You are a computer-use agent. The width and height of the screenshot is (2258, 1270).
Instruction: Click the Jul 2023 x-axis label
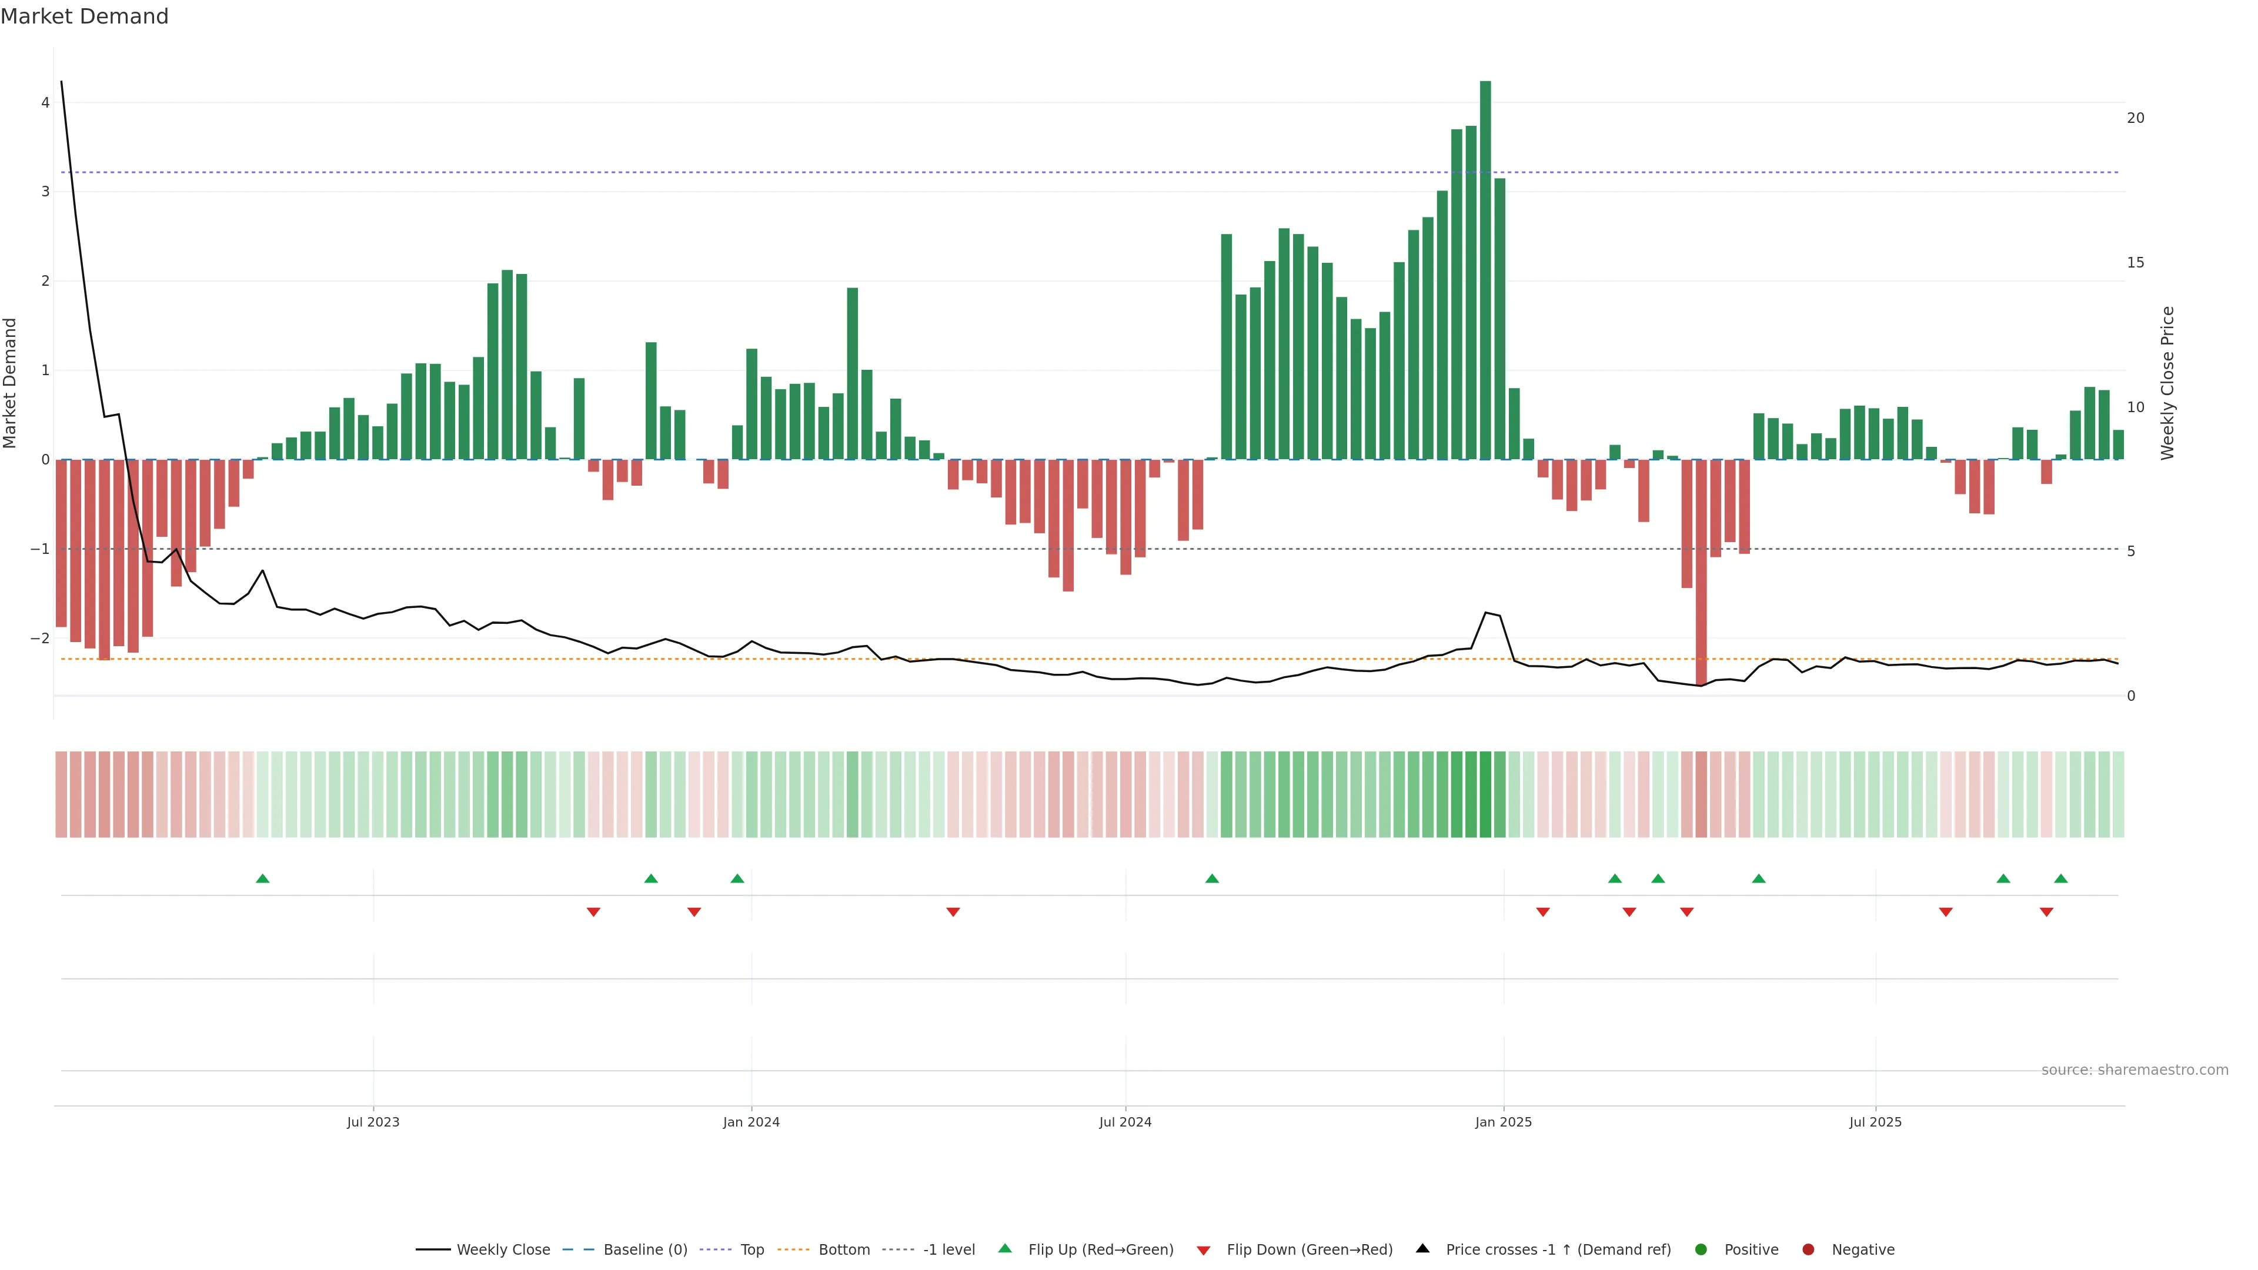click(373, 1123)
